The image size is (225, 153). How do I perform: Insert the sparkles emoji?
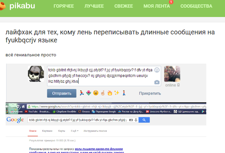(117, 93)
